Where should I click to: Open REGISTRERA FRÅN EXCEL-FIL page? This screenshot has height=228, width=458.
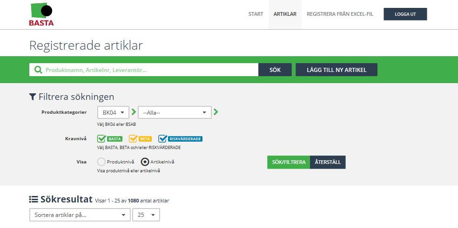point(340,14)
